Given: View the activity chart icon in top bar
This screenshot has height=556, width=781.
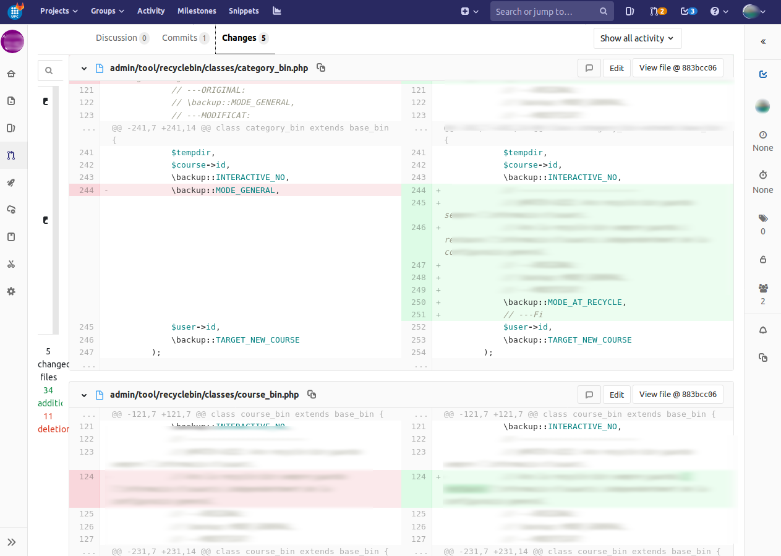Looking at the screenshot, I should point(276,11).
